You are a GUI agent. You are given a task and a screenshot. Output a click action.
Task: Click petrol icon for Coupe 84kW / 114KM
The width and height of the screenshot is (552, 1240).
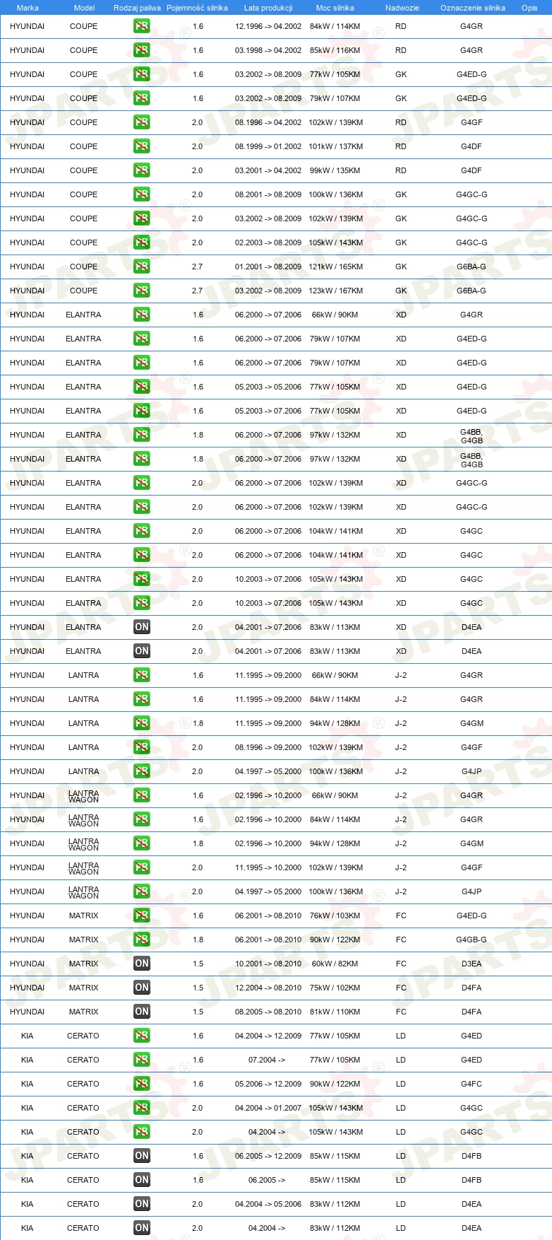coord(142,26)
